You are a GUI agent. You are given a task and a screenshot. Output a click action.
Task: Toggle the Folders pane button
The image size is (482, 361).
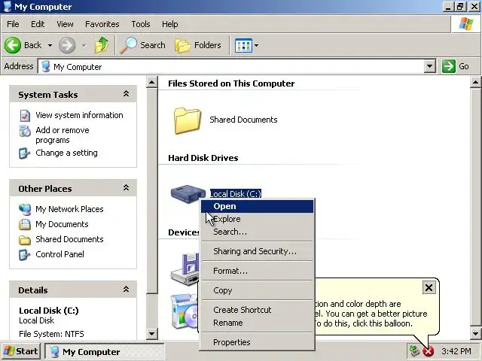point(197,45)
